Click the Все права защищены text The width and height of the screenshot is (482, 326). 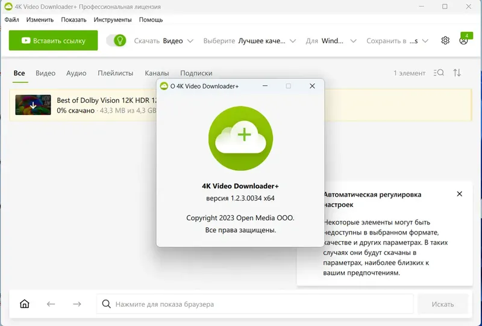tap(240, 230)
